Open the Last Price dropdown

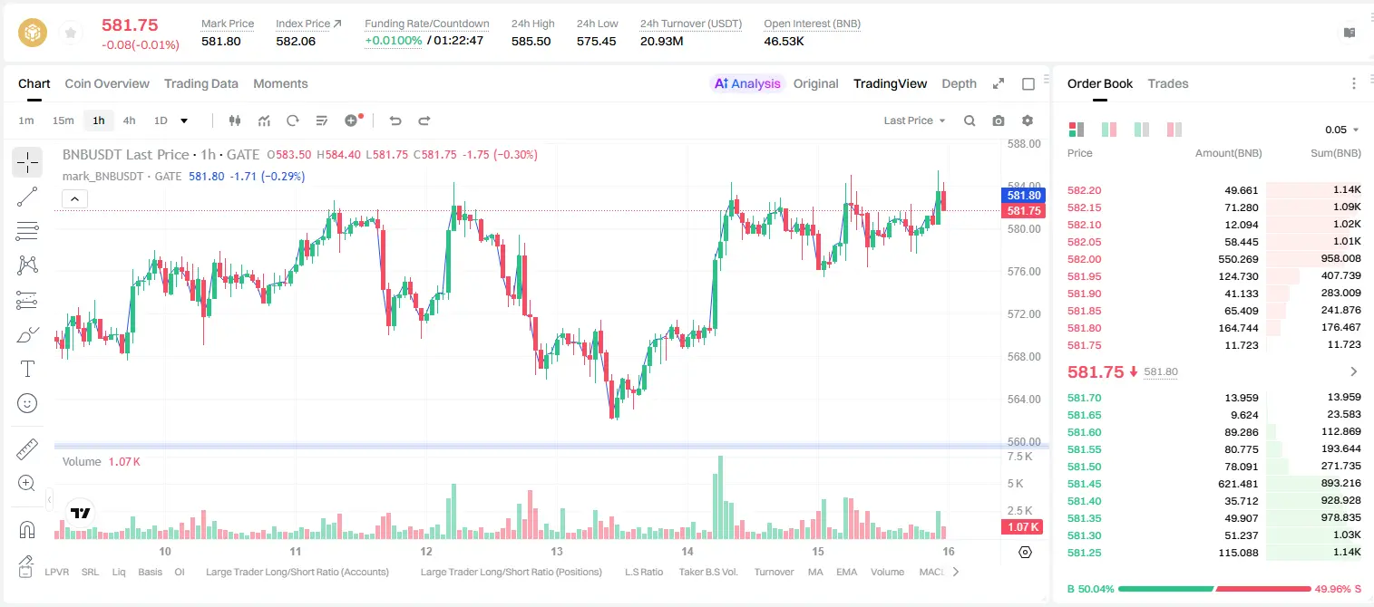(914, 120)
